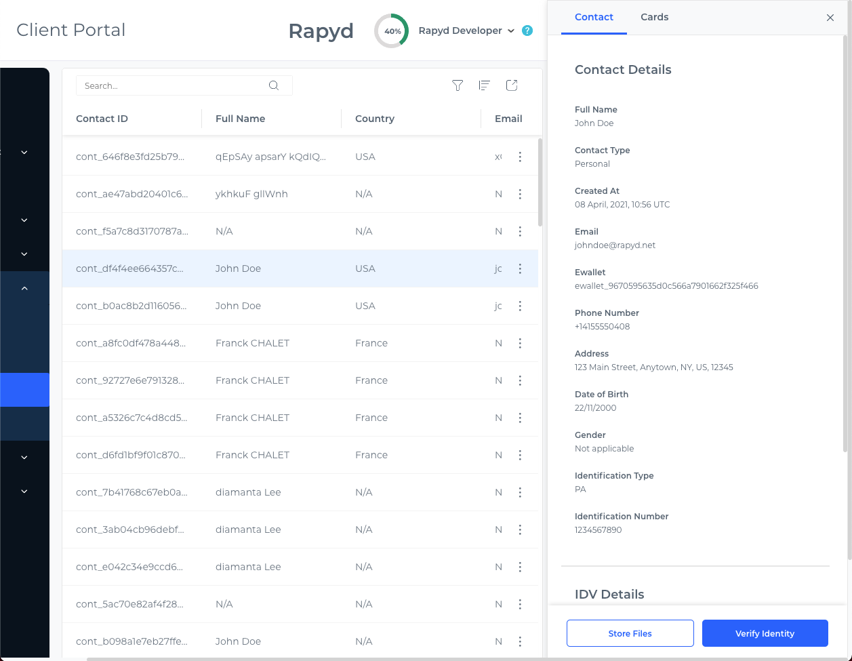Click the ewallet ID value text

(x=666, y=286)
